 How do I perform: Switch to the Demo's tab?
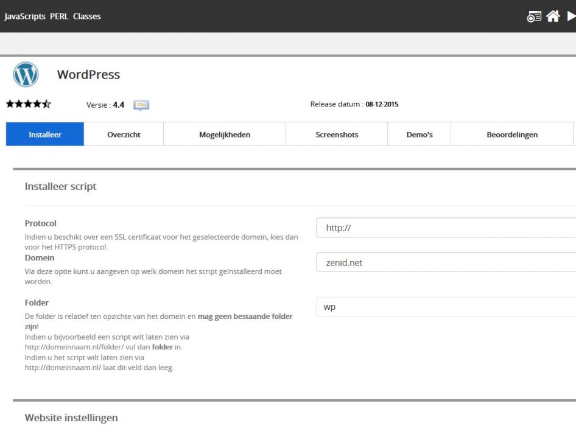click(x=419, y=134)
